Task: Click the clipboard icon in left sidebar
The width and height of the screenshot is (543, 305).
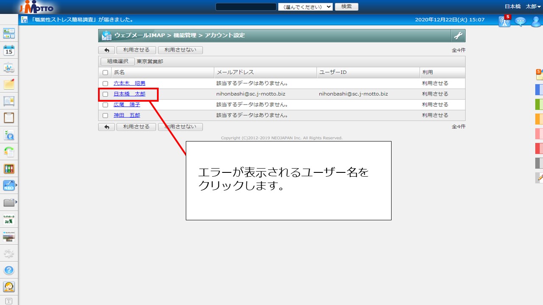Action: [9, 118]
